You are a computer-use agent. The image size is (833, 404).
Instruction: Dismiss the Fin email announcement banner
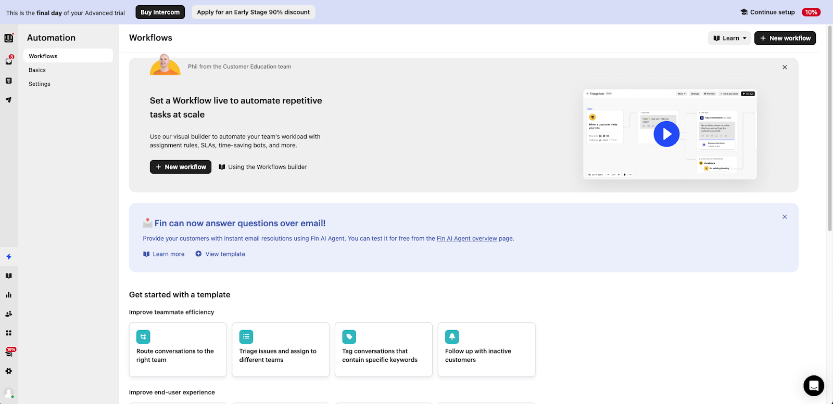click(785, 217)
